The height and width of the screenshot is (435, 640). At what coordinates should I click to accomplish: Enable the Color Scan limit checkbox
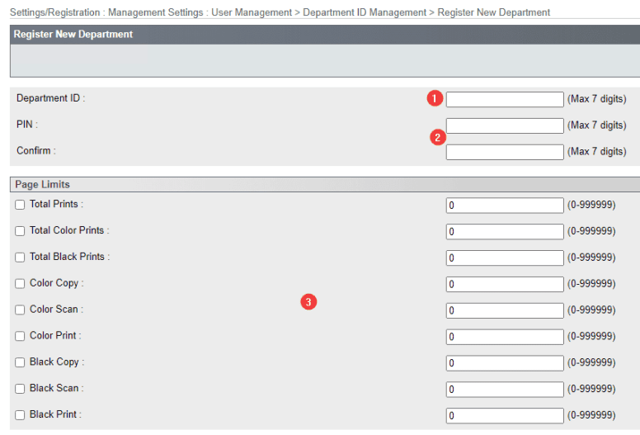coord(20,310)
